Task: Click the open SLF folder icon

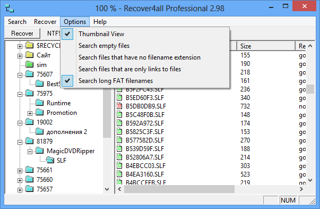Action: click(x=50, y=160)
